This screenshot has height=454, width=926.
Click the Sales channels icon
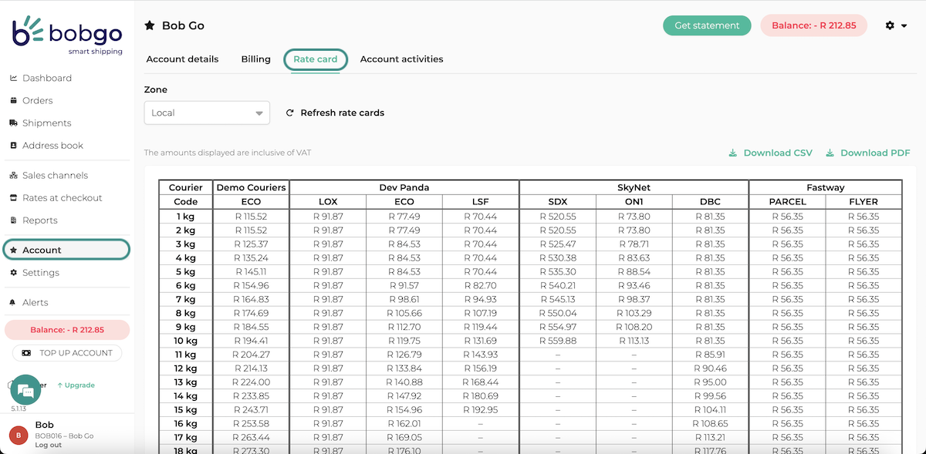point(14,175)
